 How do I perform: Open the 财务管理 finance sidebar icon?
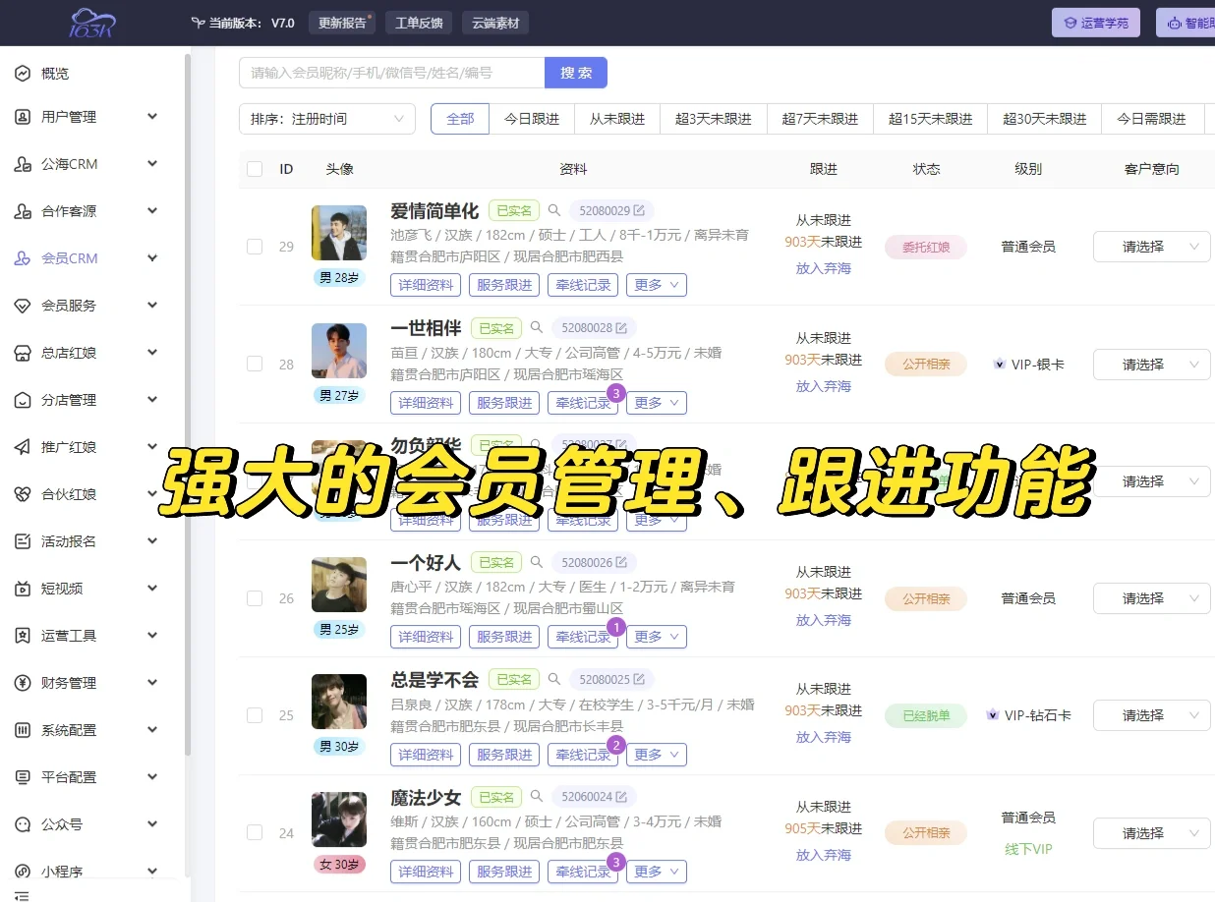tap(24, 682)
